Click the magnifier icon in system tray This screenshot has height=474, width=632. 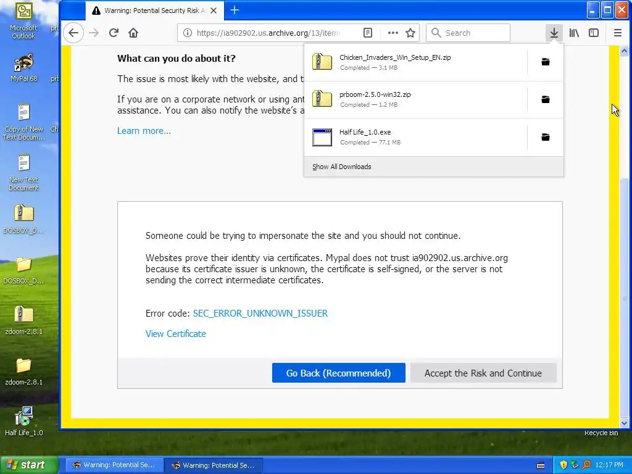pos(586,465)
